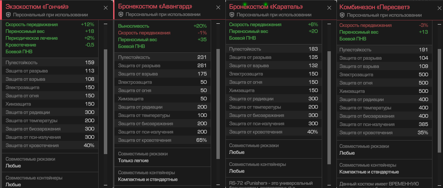Click the scroll-up dash in the «Гончий» panel
The width and height of the screenshot is (443, 188).
pos(105,24)
